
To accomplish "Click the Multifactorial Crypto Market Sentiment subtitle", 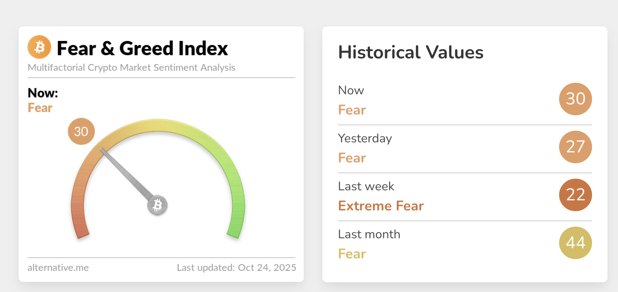I will (x=131, y=68).
